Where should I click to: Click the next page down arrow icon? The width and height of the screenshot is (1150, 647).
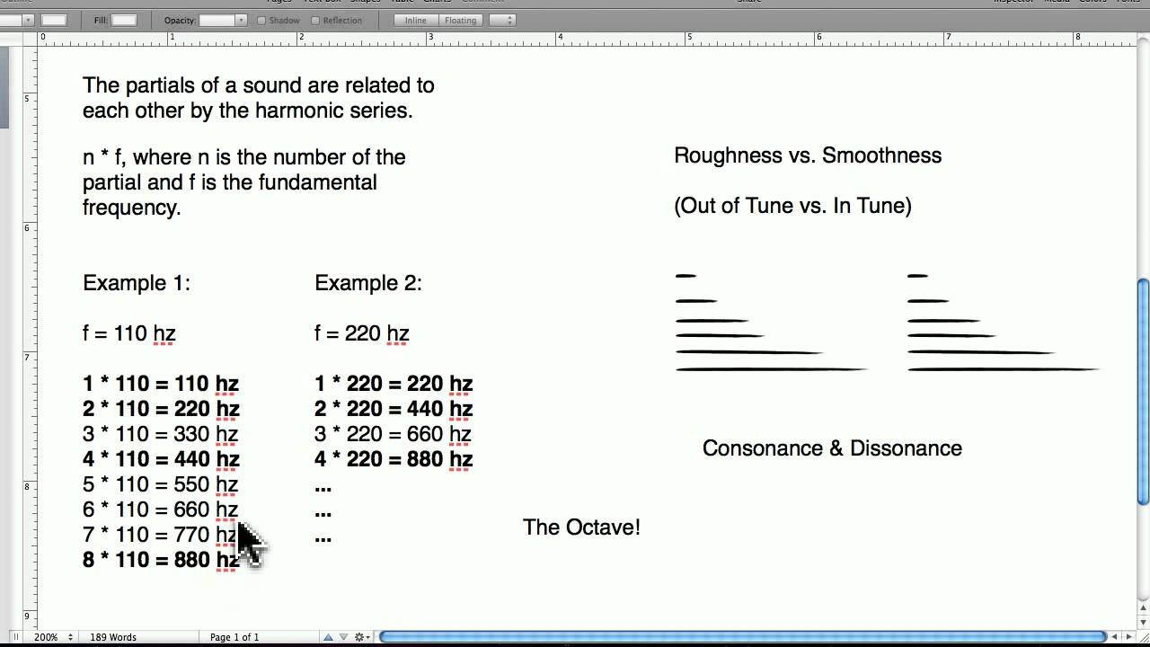tap(343, 637)
